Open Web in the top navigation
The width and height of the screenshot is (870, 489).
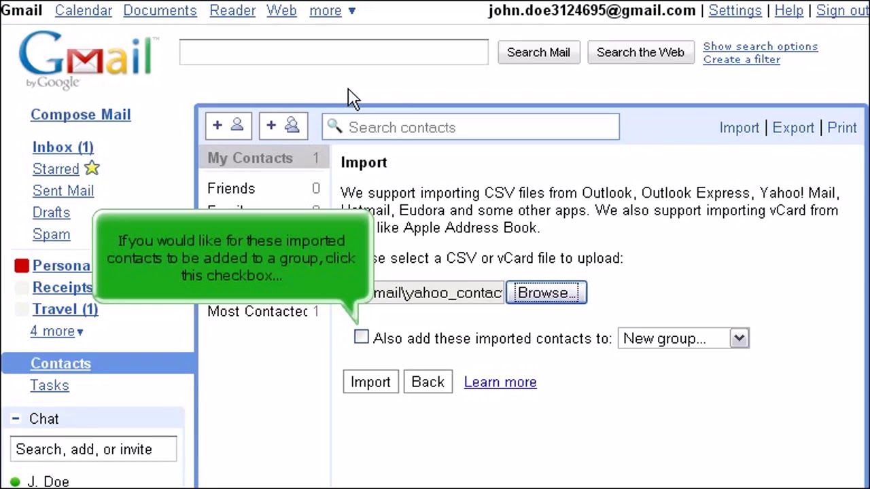[x=281, y=11]
